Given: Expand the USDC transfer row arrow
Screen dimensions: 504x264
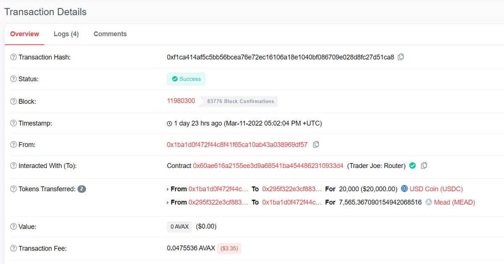Looking at the screenshot, I should click(168, 189).
